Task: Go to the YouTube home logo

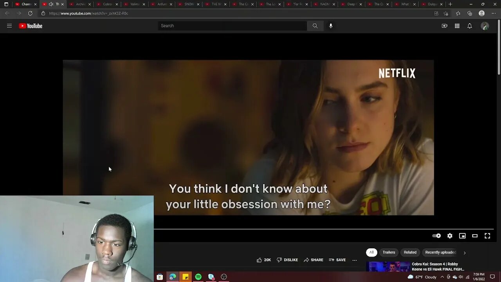Action: [31, 26]
